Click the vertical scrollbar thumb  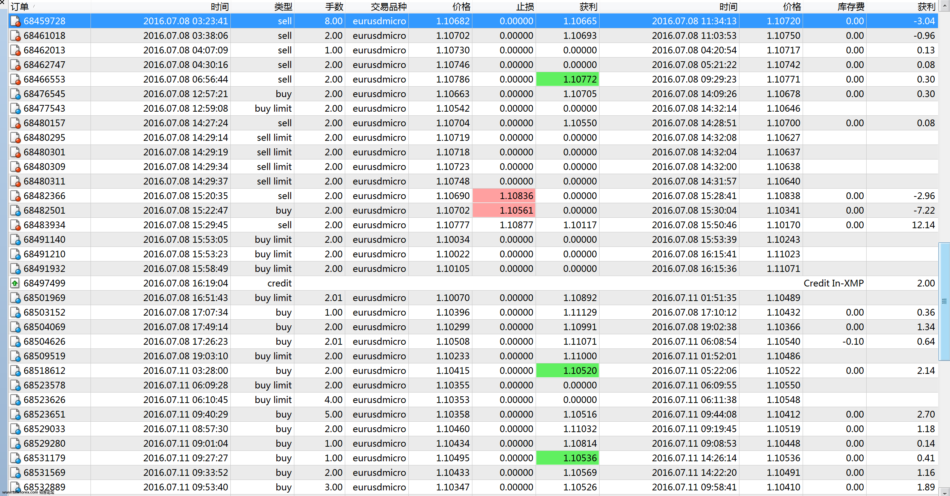[x=944, y=301]
